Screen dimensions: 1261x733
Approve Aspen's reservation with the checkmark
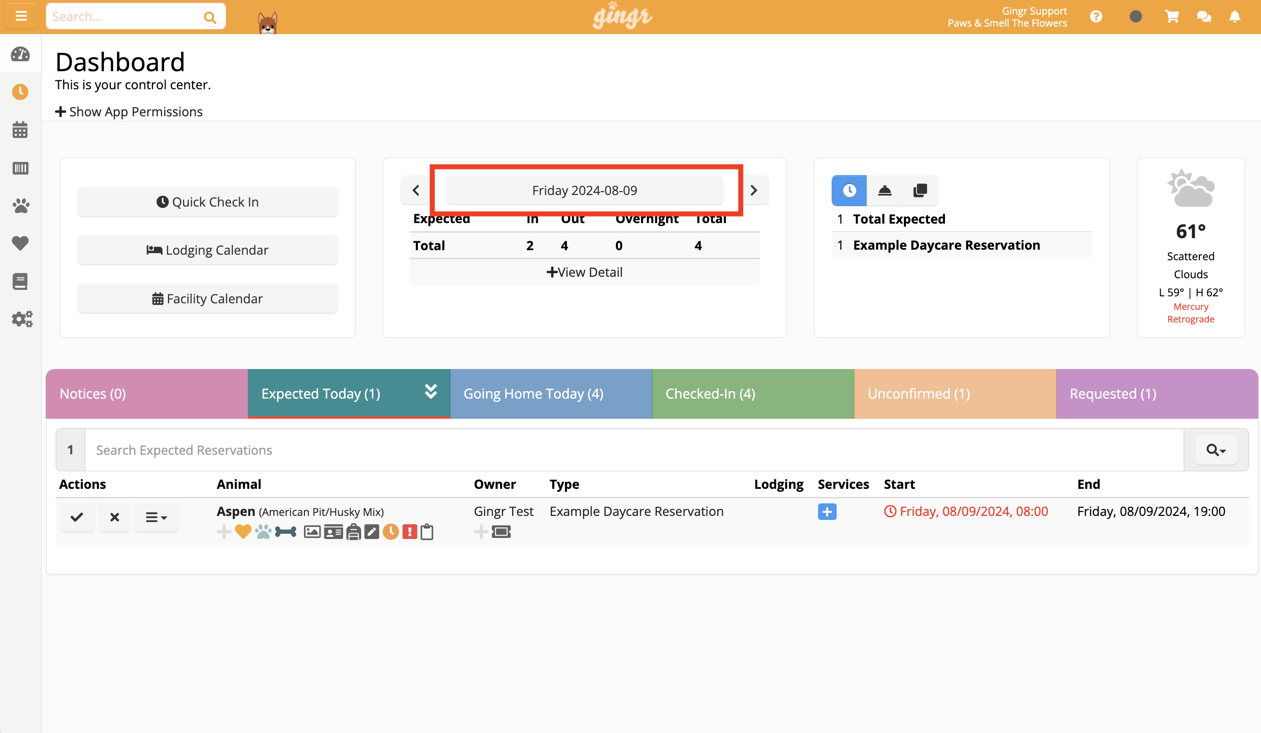(x=76, y=517)
